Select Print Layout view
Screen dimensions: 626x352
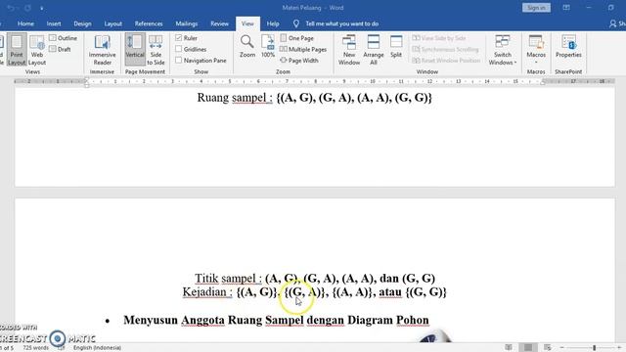pyautogui.click(x=17, y=50)
